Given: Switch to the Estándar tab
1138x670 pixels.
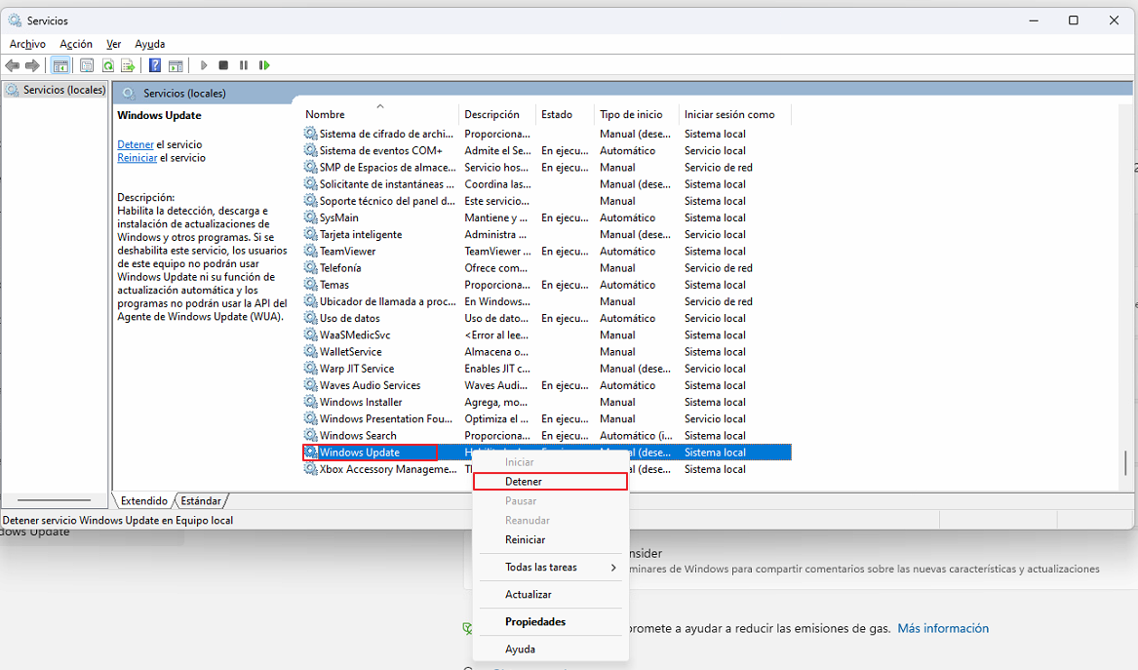Looking at the screenshot, I should (200, 501).
